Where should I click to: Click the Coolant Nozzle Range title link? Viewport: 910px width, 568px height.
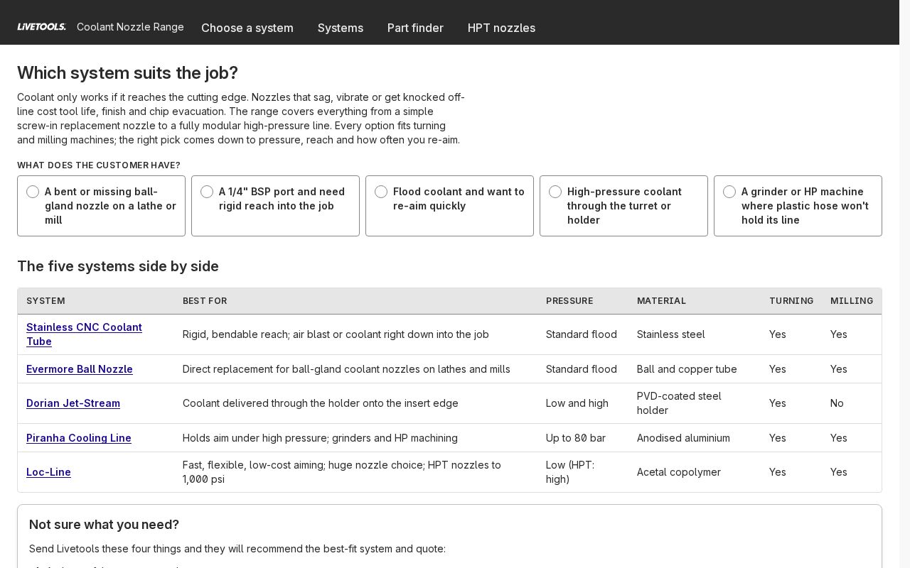[x=130, y=27]
